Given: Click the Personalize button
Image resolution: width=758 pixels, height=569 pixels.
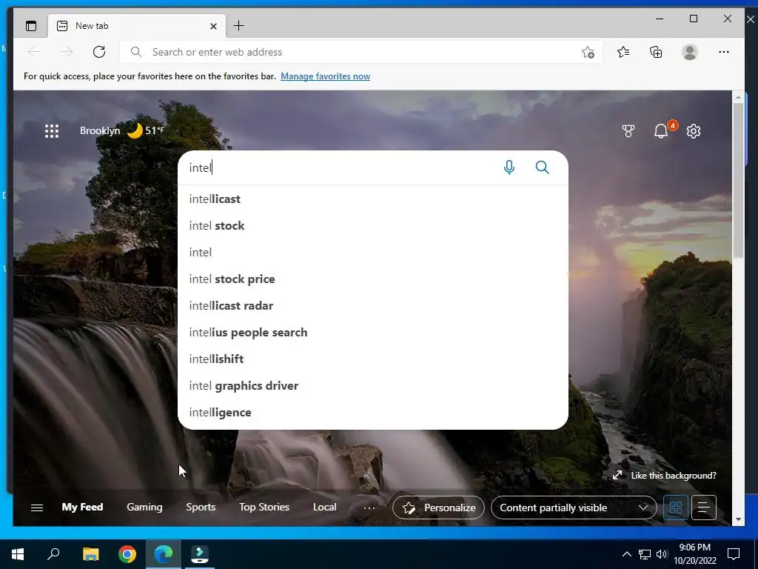Looking at the screenshot, I should (438, 508).
